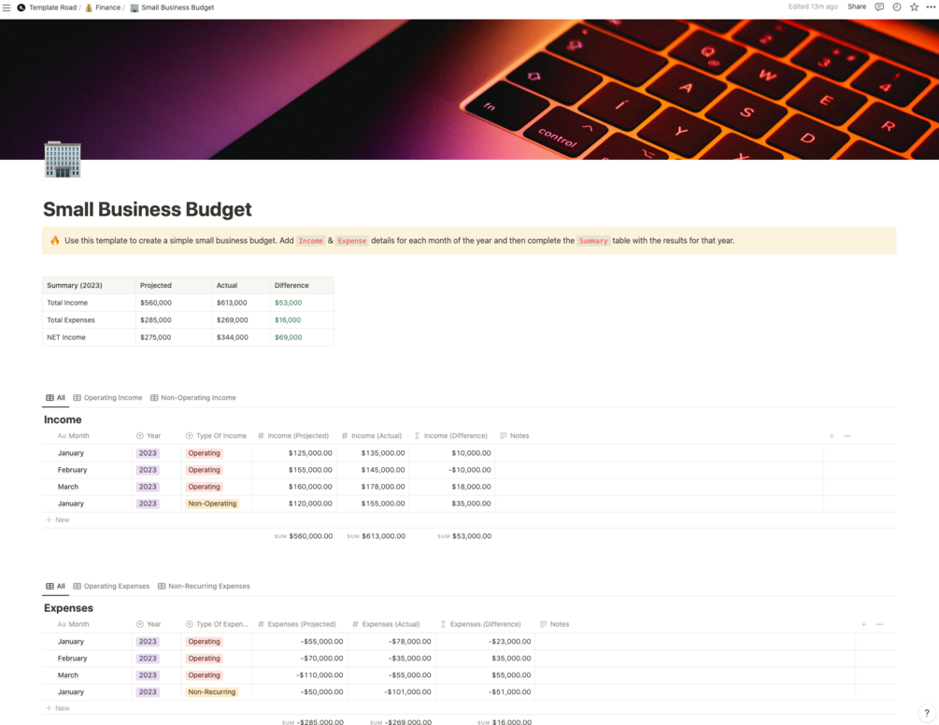Open page history clock icon

896,7
